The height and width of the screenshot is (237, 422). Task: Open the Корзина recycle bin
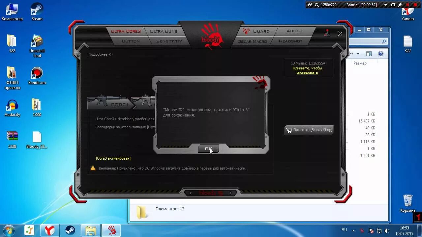pos(408,203)
